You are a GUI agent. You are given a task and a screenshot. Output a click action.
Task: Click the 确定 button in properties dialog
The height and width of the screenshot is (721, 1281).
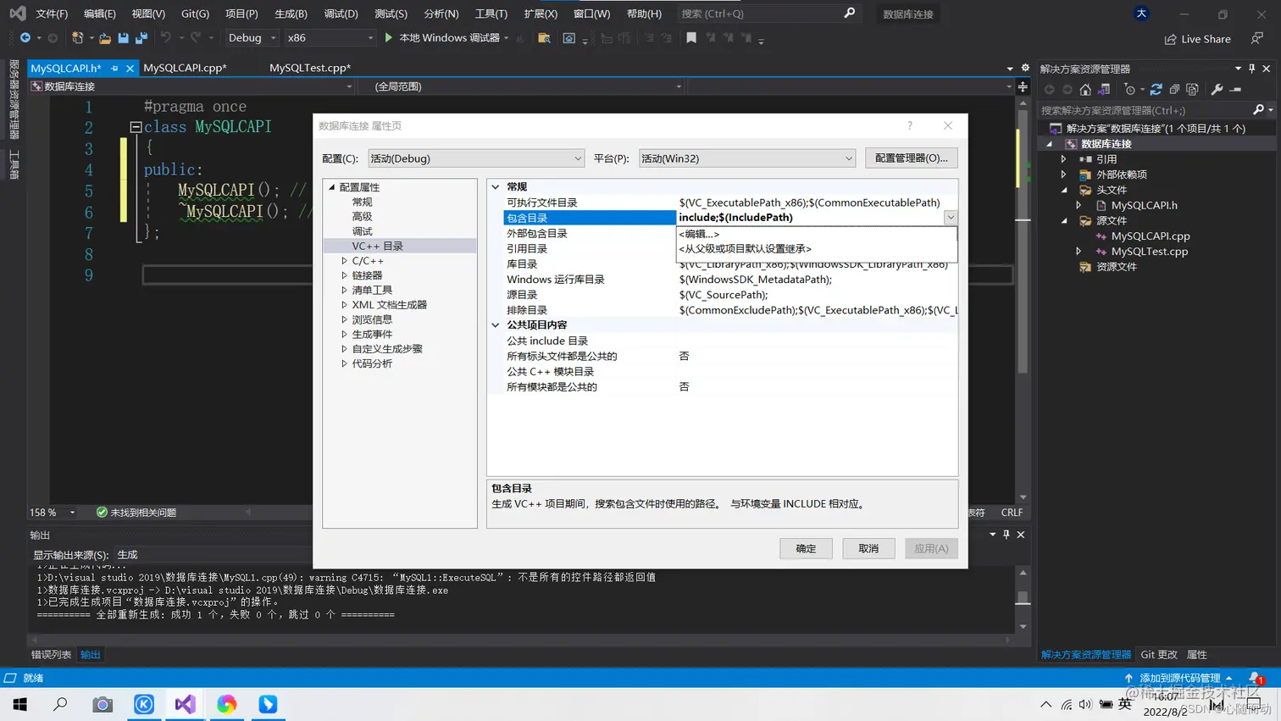[805, 548]
